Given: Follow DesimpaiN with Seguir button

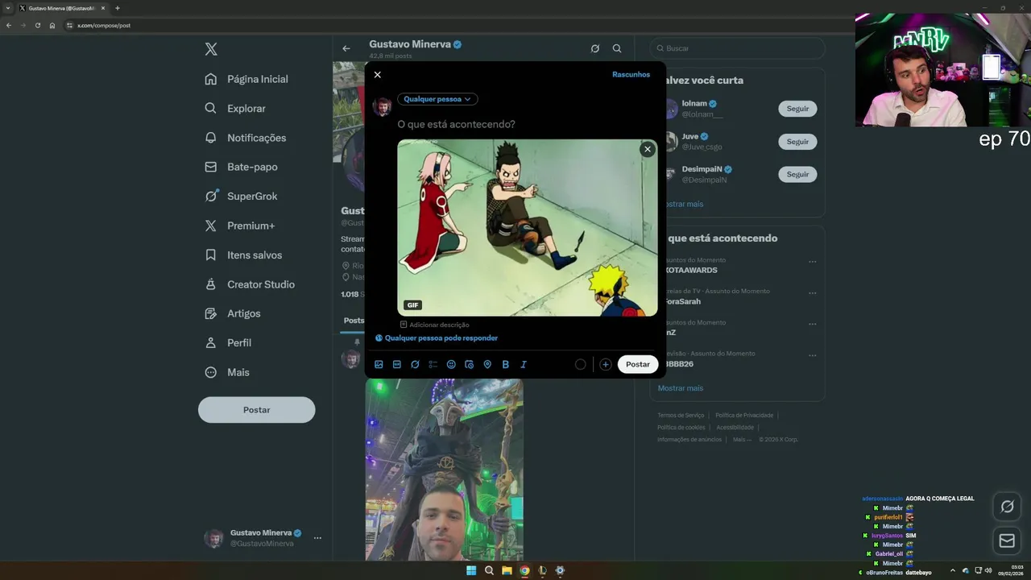Looking at the screenshot, I should [x=797, y=174].
